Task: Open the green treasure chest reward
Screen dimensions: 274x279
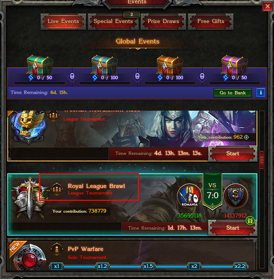Action: coord(40,64)
